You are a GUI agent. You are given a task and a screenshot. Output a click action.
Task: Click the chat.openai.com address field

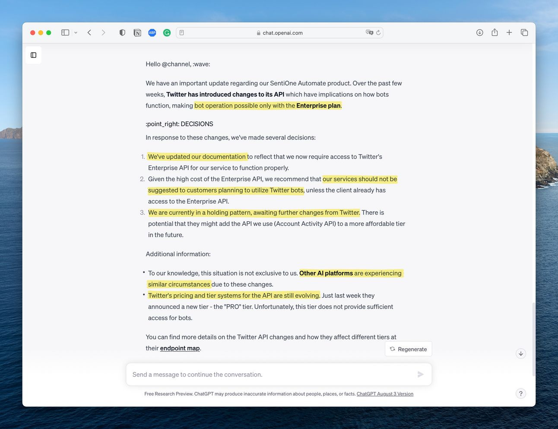click(x=279, y=32)
